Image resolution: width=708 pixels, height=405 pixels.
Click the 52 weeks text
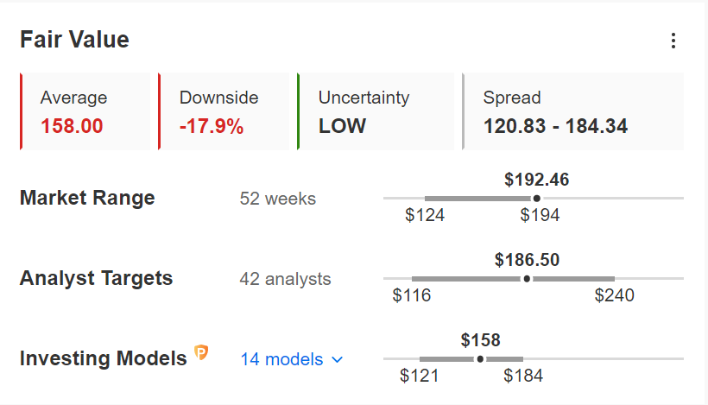click(278, 199)
